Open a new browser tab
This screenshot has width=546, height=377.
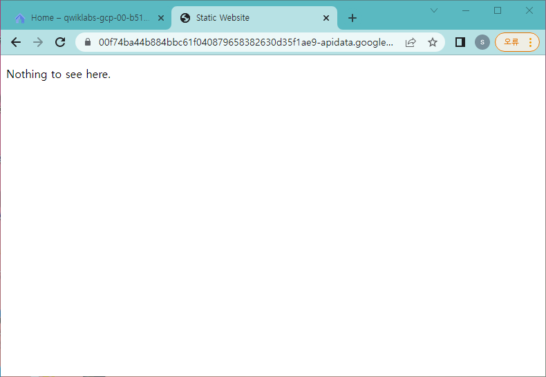(352, 18)
